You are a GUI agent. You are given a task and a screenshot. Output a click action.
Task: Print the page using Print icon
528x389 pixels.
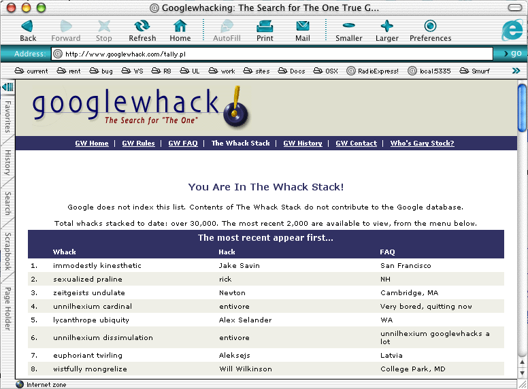265,27
